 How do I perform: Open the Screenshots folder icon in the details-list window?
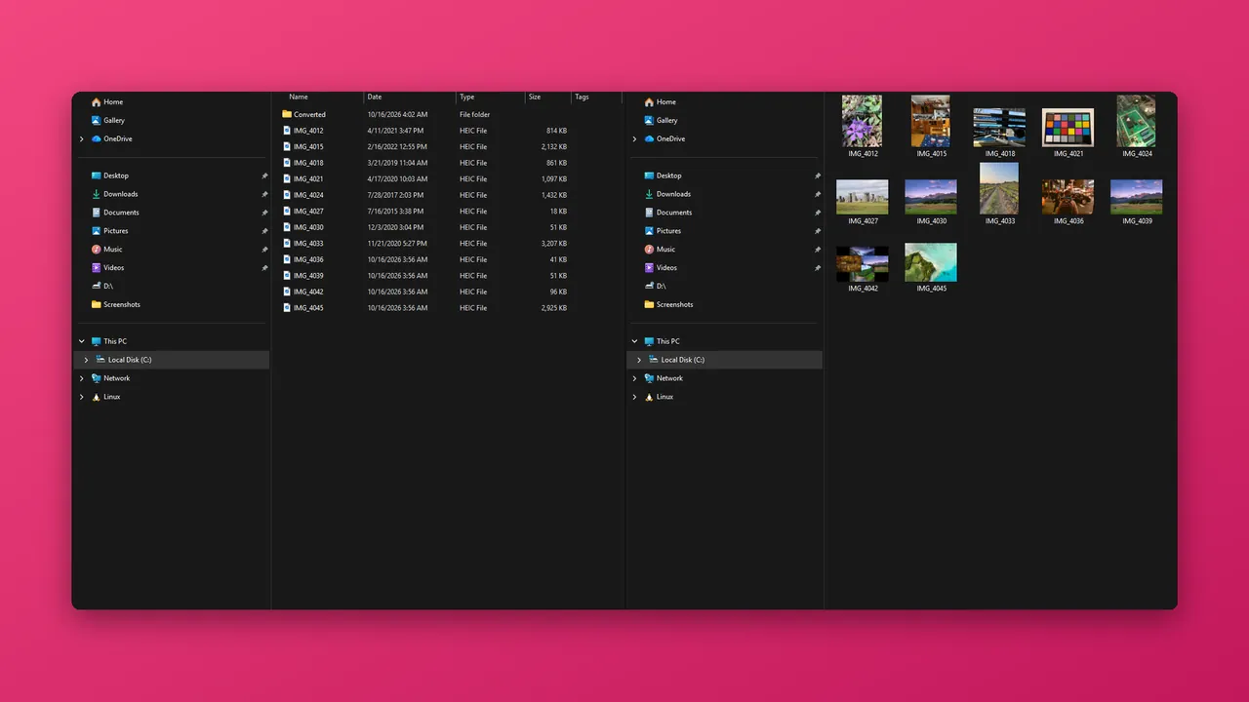(x=96, y=305)
